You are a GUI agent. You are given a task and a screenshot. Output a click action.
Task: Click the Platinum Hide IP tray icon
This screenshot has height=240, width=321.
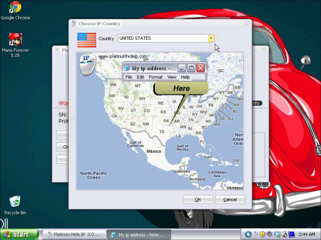[255, 234]
